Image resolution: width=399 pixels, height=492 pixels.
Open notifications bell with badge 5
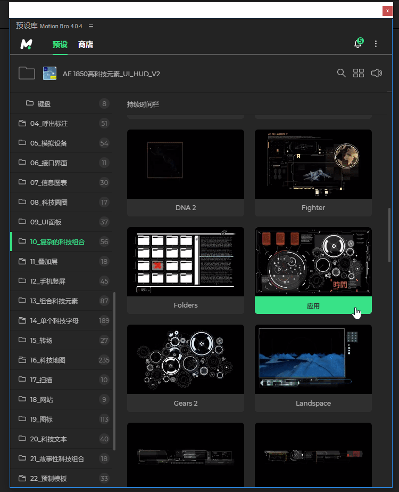pyautogui.click(x=358, y=43)
